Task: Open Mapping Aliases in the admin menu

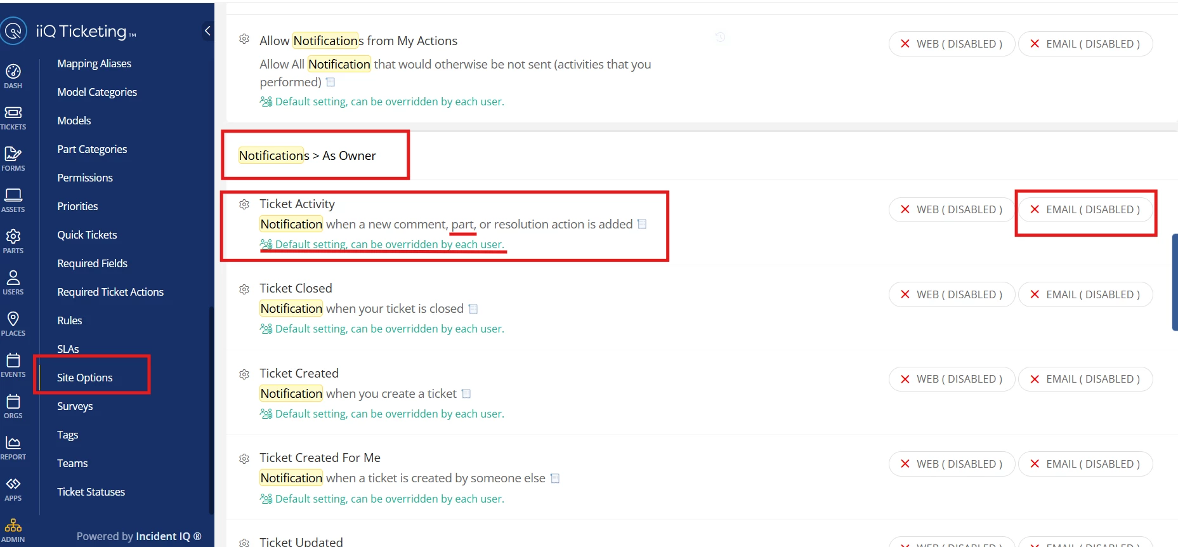Action: [x=94, y=63]
